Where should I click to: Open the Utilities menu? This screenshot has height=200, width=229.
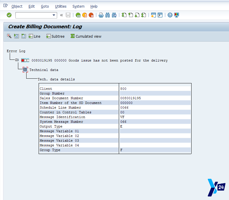tap(61, 6)
